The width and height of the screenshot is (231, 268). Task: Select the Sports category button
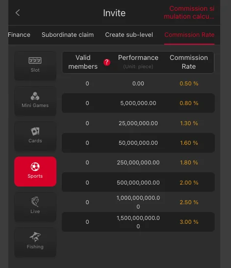click(35, 171)
